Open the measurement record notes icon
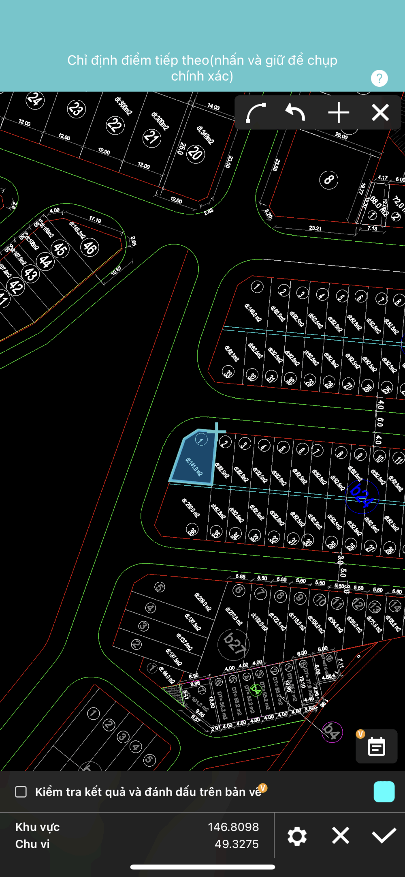The height and width of the screenshot is (877, 405). [376, 746]
